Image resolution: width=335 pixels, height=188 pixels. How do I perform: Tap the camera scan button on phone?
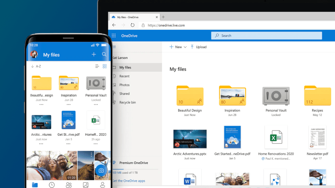tap(101, 170)
